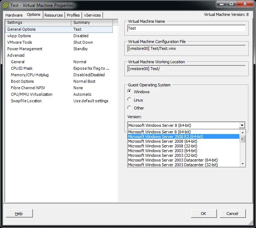This screenshot has height=228, width=256.
Task: Maximize the Virtual Machine Properties window
Action: (x=231, y=4)
